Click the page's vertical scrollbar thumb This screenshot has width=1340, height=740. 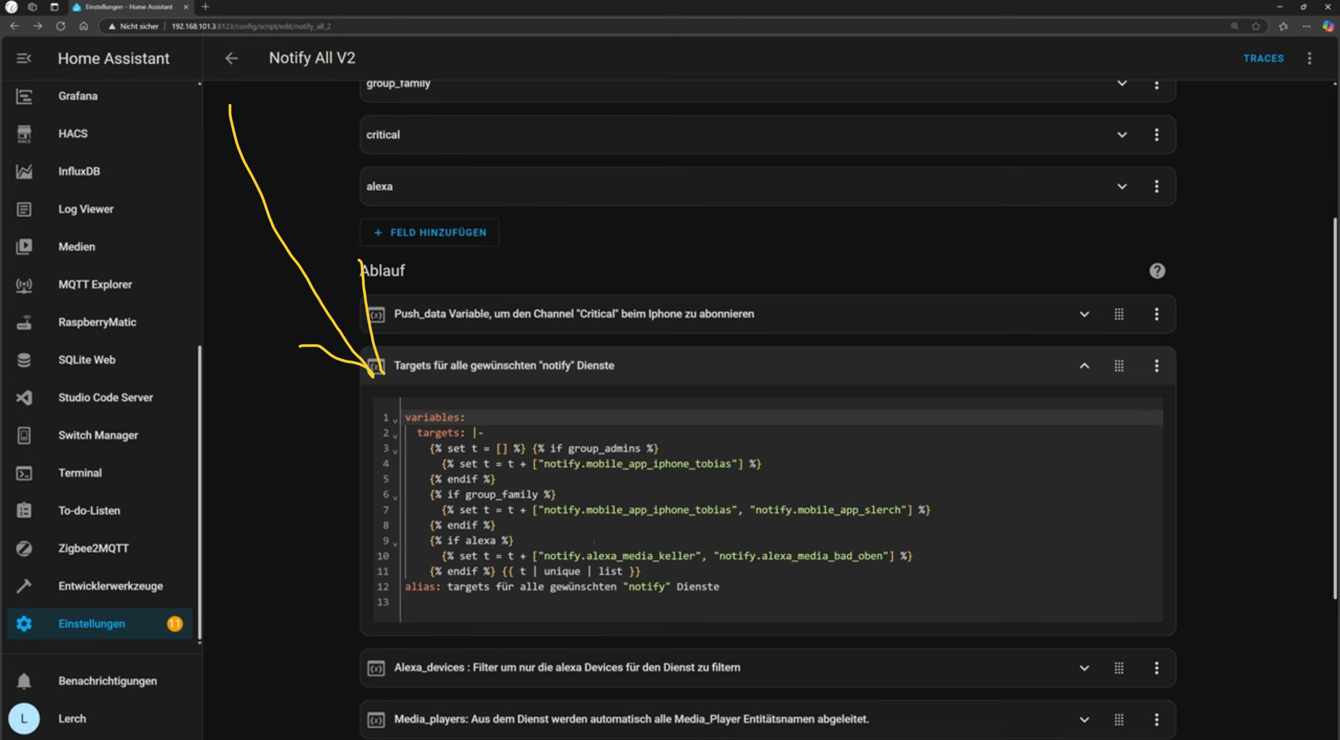point(1334,409)
